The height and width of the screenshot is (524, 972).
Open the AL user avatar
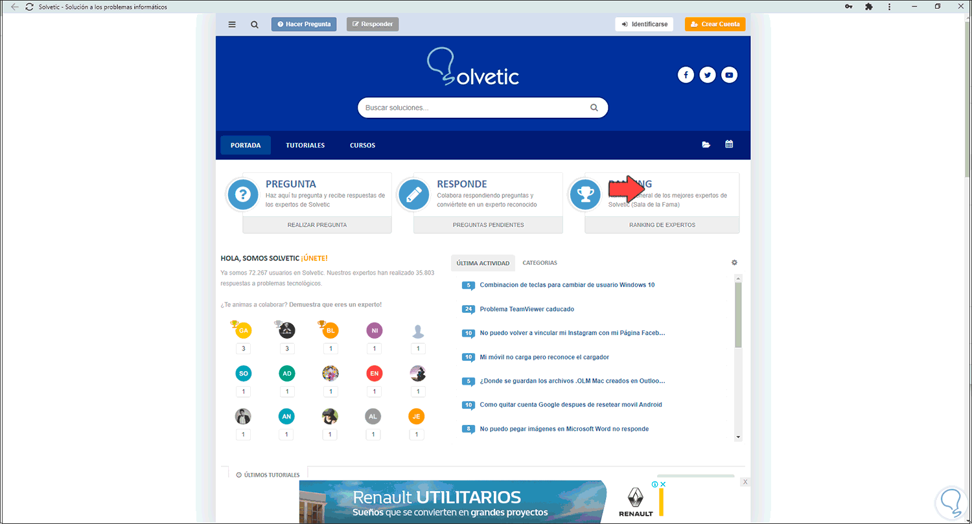[x=374, y=416]
